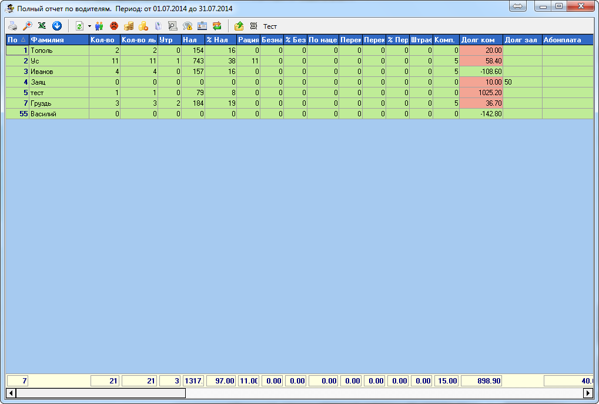
Task: Click the refresh report icon
Action: point(79,26)
